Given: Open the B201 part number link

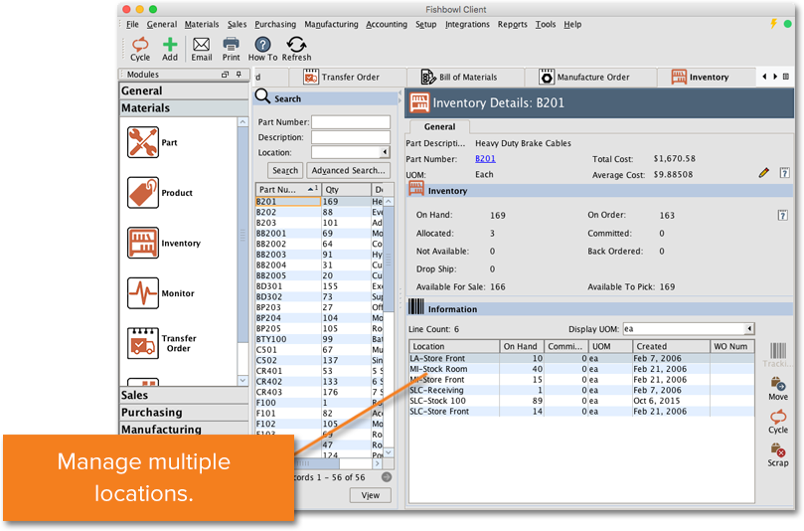Looking at the screenshot, I should 485,158.
